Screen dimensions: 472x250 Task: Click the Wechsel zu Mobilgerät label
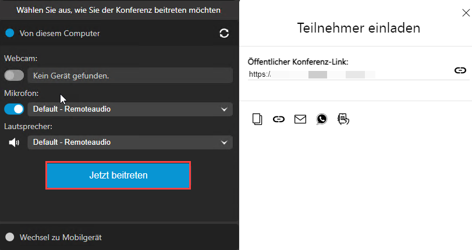(61, 237)
